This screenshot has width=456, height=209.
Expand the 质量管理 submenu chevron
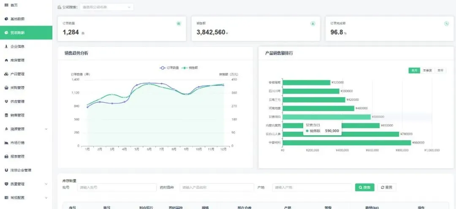[46, 184]
